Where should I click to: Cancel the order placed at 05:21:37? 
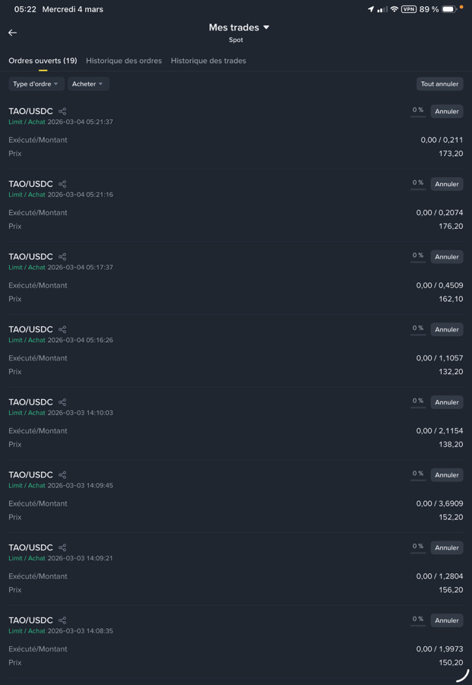[447, 112]
